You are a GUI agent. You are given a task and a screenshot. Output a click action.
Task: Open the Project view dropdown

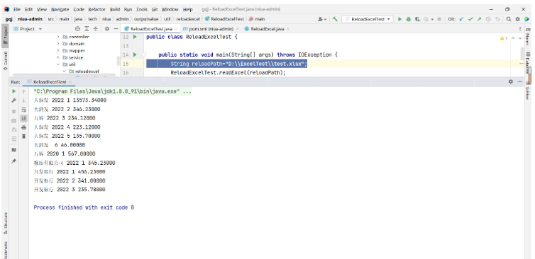pos(28,29)
